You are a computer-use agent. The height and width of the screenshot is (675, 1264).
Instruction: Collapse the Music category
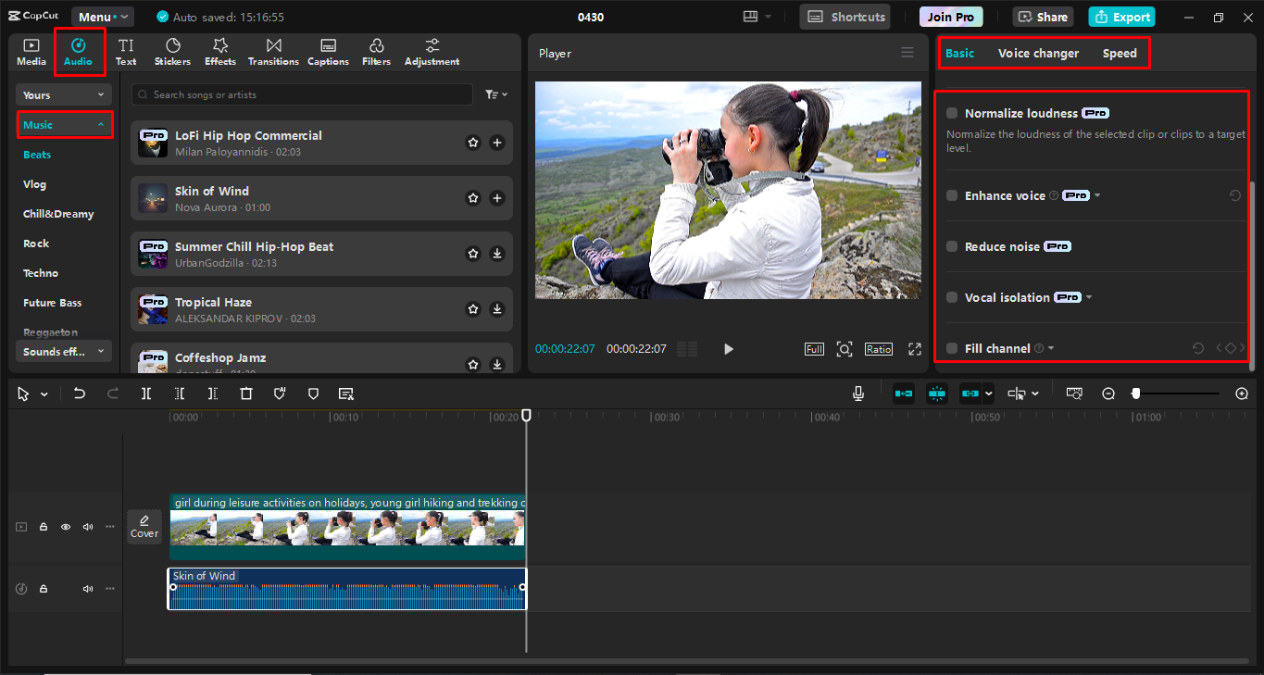pos(64,123)
